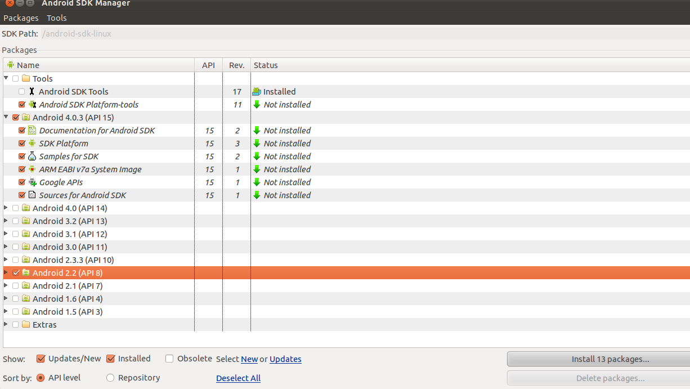This screenshot has width=690, height=389.
Task: Expand the Android 4.0 (API 14) group
Action: [x=6, y=208]
